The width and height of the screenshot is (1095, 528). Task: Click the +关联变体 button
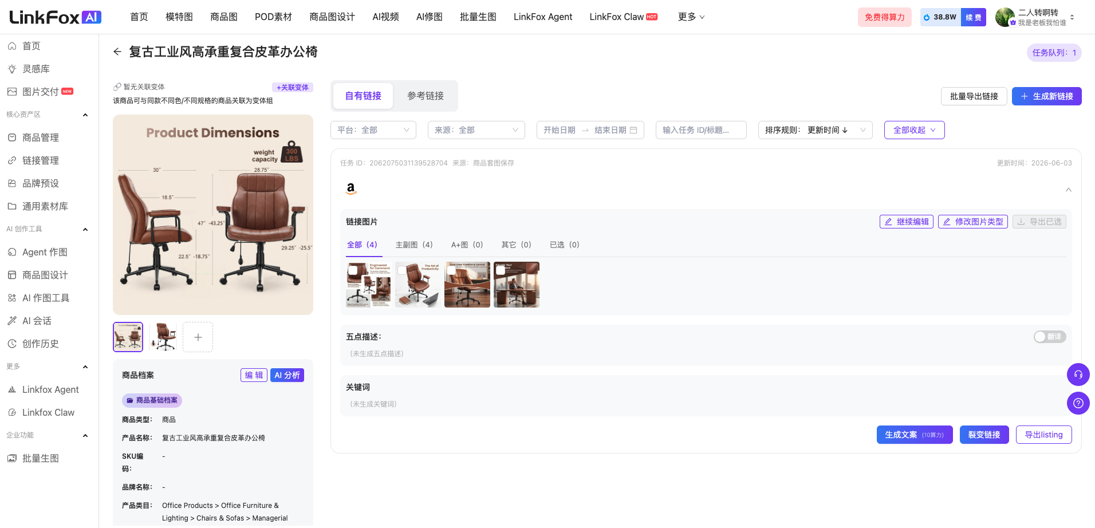(x=293, y=88)
